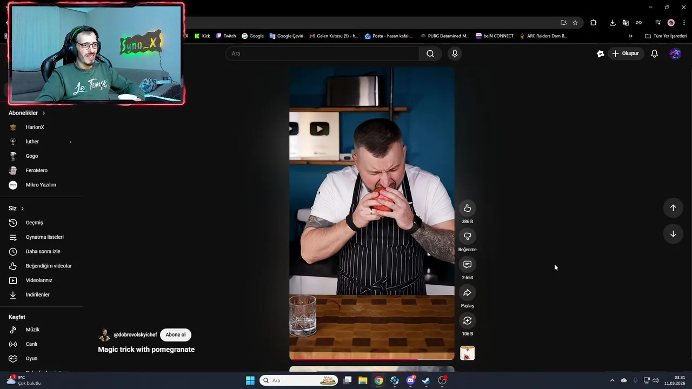
Task: Open Posta - hasan kafalı bookmark
Action: (x=389, y=36)
